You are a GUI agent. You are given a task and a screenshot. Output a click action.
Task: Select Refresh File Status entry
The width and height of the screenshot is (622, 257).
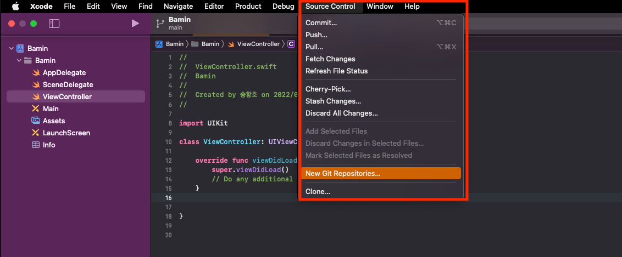pyautogui.click(x=381, y=71)
